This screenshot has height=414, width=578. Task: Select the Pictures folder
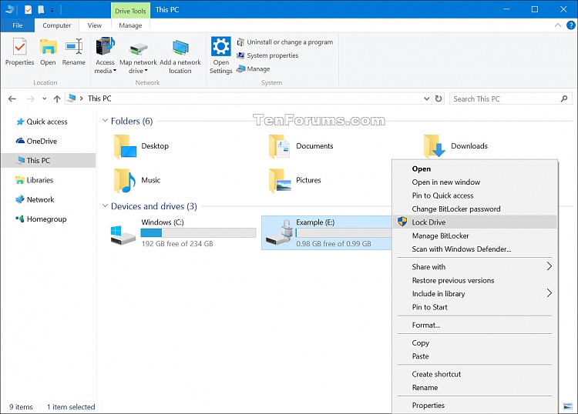click(295, 180)
